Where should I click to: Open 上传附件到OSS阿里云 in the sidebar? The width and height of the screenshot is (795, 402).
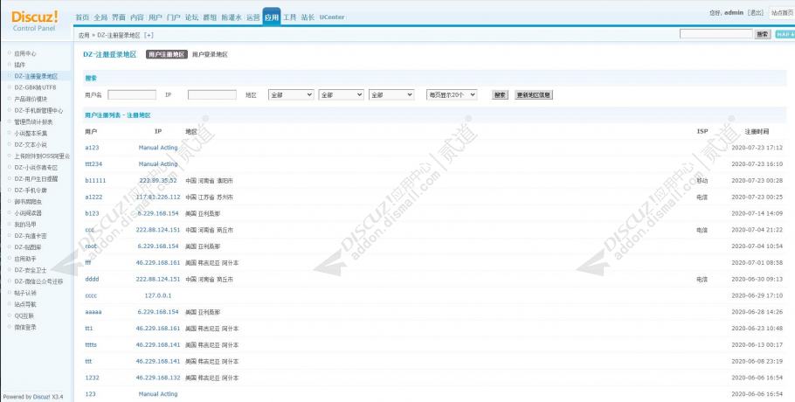42,156
